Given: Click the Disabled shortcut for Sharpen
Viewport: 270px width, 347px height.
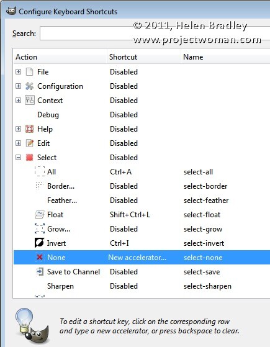Looking at the screenshot, I should 124,286.
